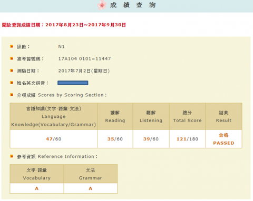Select the 121/180 total score

point(187,139)
